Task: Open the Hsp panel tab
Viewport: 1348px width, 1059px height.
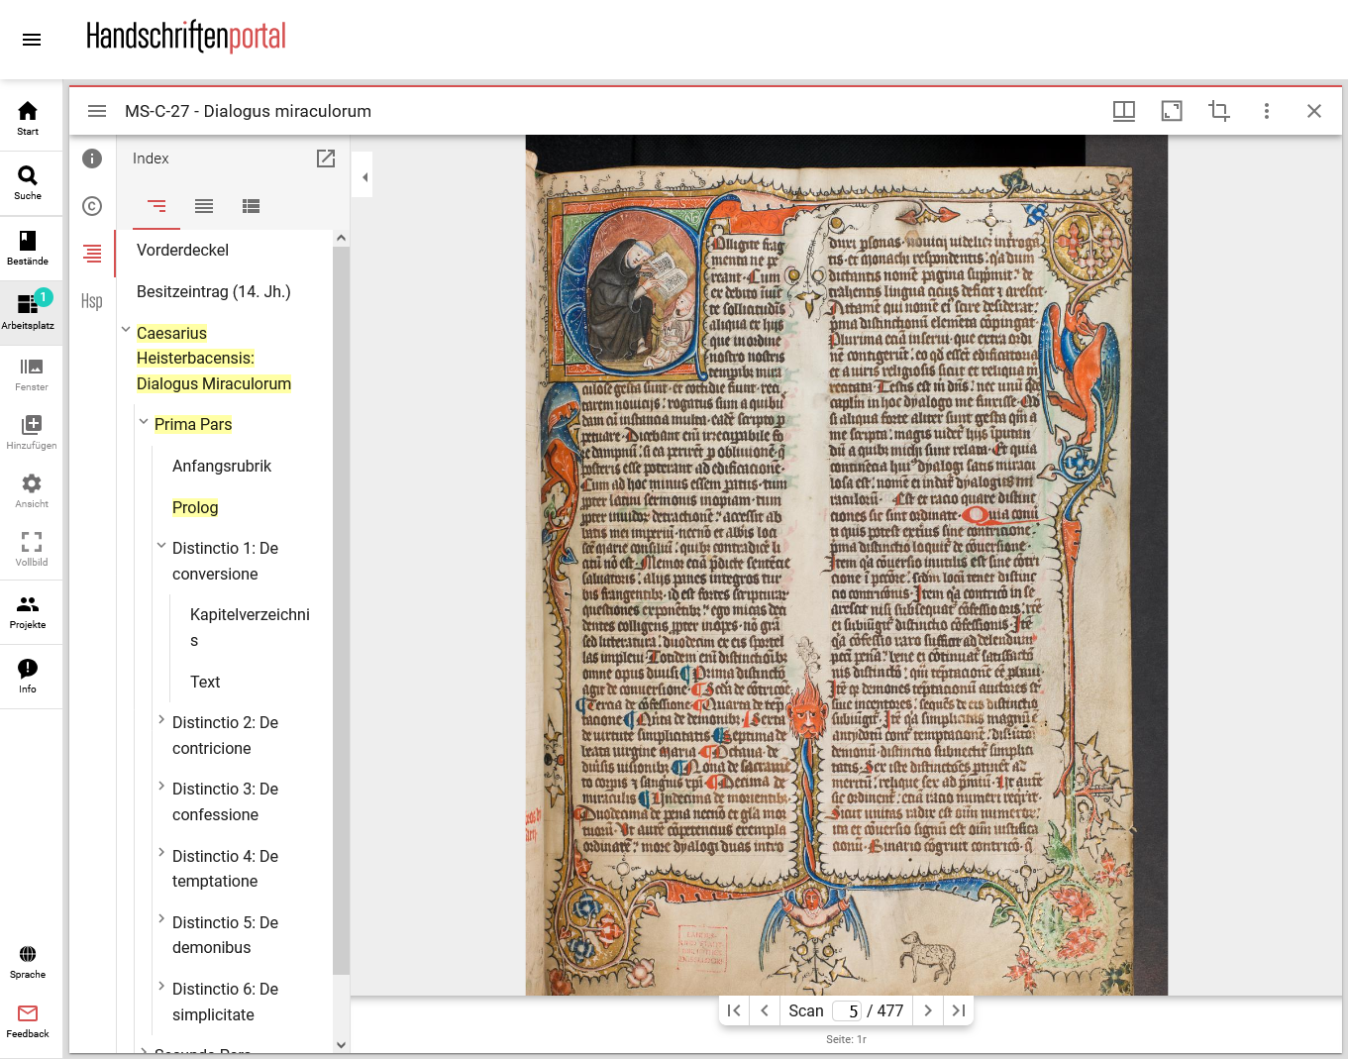Action: [92, 301]
